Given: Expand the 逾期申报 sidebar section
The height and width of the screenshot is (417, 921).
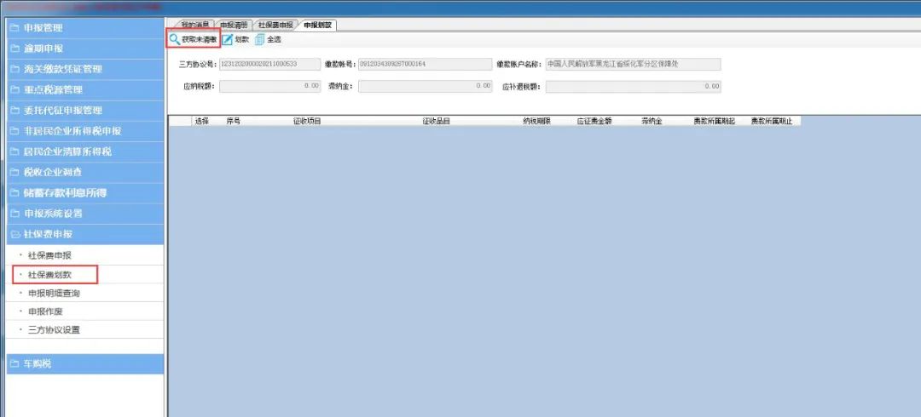Looking at the screenshot, I should (86, 49).
